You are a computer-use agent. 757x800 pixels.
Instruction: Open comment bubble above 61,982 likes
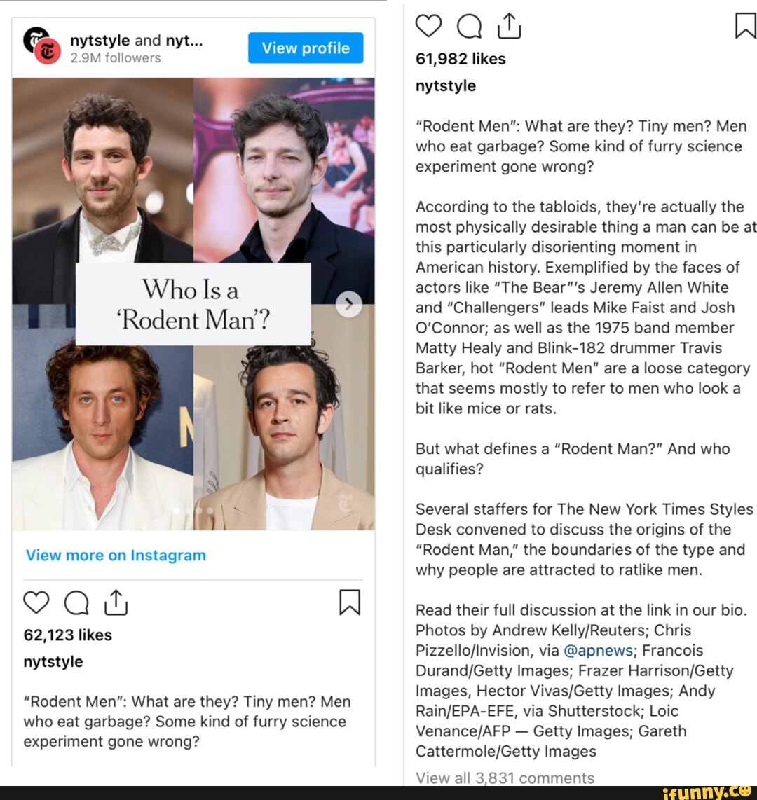(x=469, y=26)
